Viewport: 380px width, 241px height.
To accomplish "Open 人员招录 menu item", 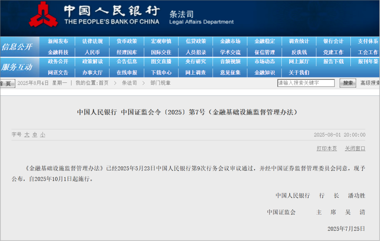I will 196,52.
